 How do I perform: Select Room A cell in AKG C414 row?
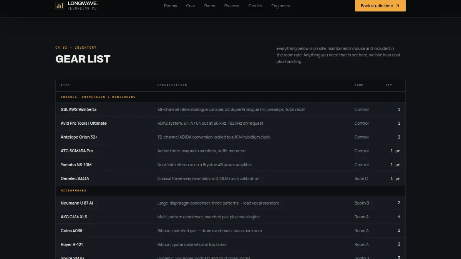tap(362, 217)
